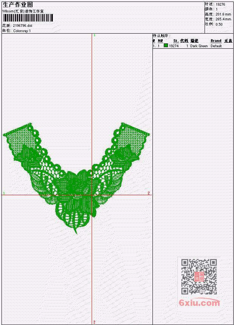
Task: Click the file name 2196796.dst
Action: click(23, 26)
